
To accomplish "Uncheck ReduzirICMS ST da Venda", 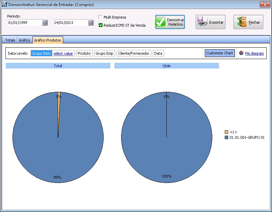I will 101,25.
